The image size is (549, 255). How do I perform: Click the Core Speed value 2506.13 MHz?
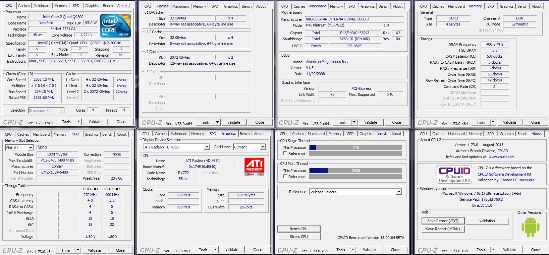pos(44,79)
